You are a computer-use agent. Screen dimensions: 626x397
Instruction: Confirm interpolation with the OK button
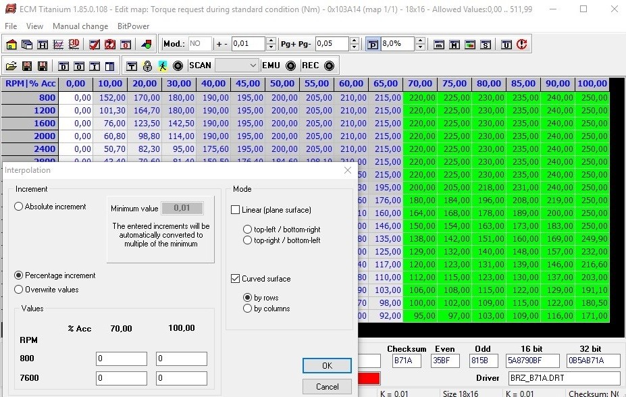click(x=327, y=365)
